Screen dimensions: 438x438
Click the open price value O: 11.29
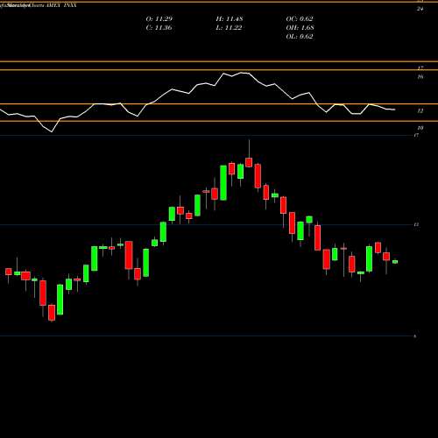159,19
